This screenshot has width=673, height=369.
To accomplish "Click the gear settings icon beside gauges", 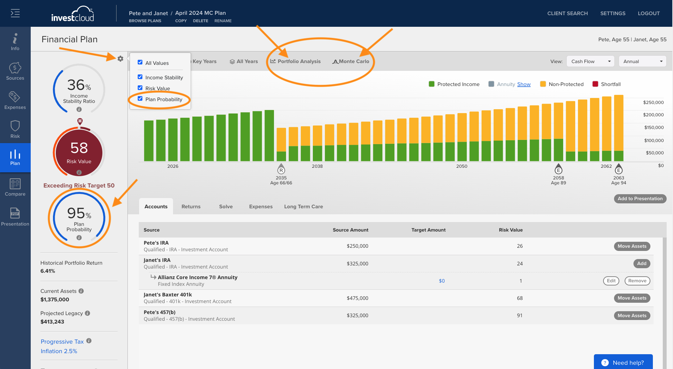I will (x=120, y=59).
